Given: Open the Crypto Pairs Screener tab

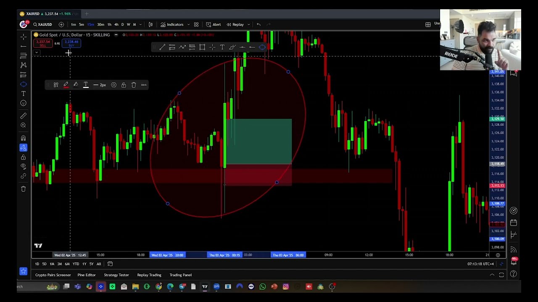Looking at the screenshot, I should point(53,275).
